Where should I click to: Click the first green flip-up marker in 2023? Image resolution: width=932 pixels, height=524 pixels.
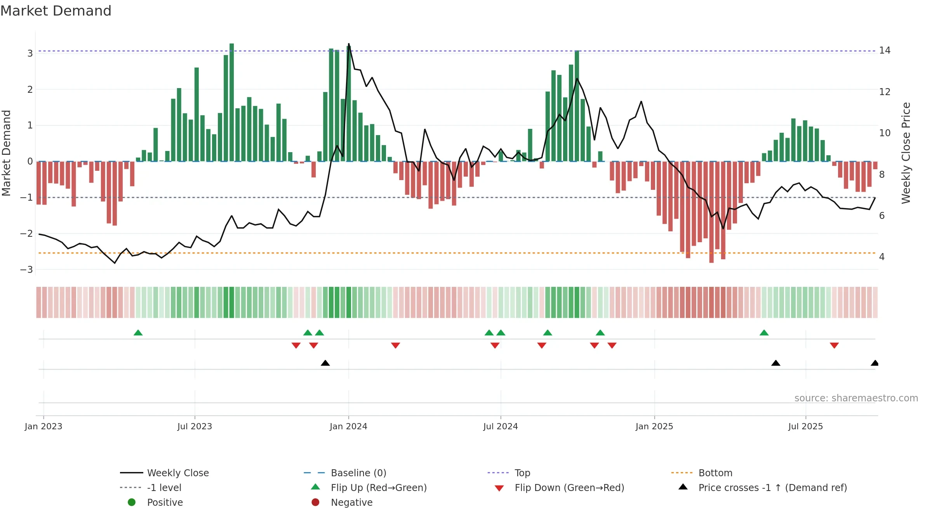click(138, 333)
